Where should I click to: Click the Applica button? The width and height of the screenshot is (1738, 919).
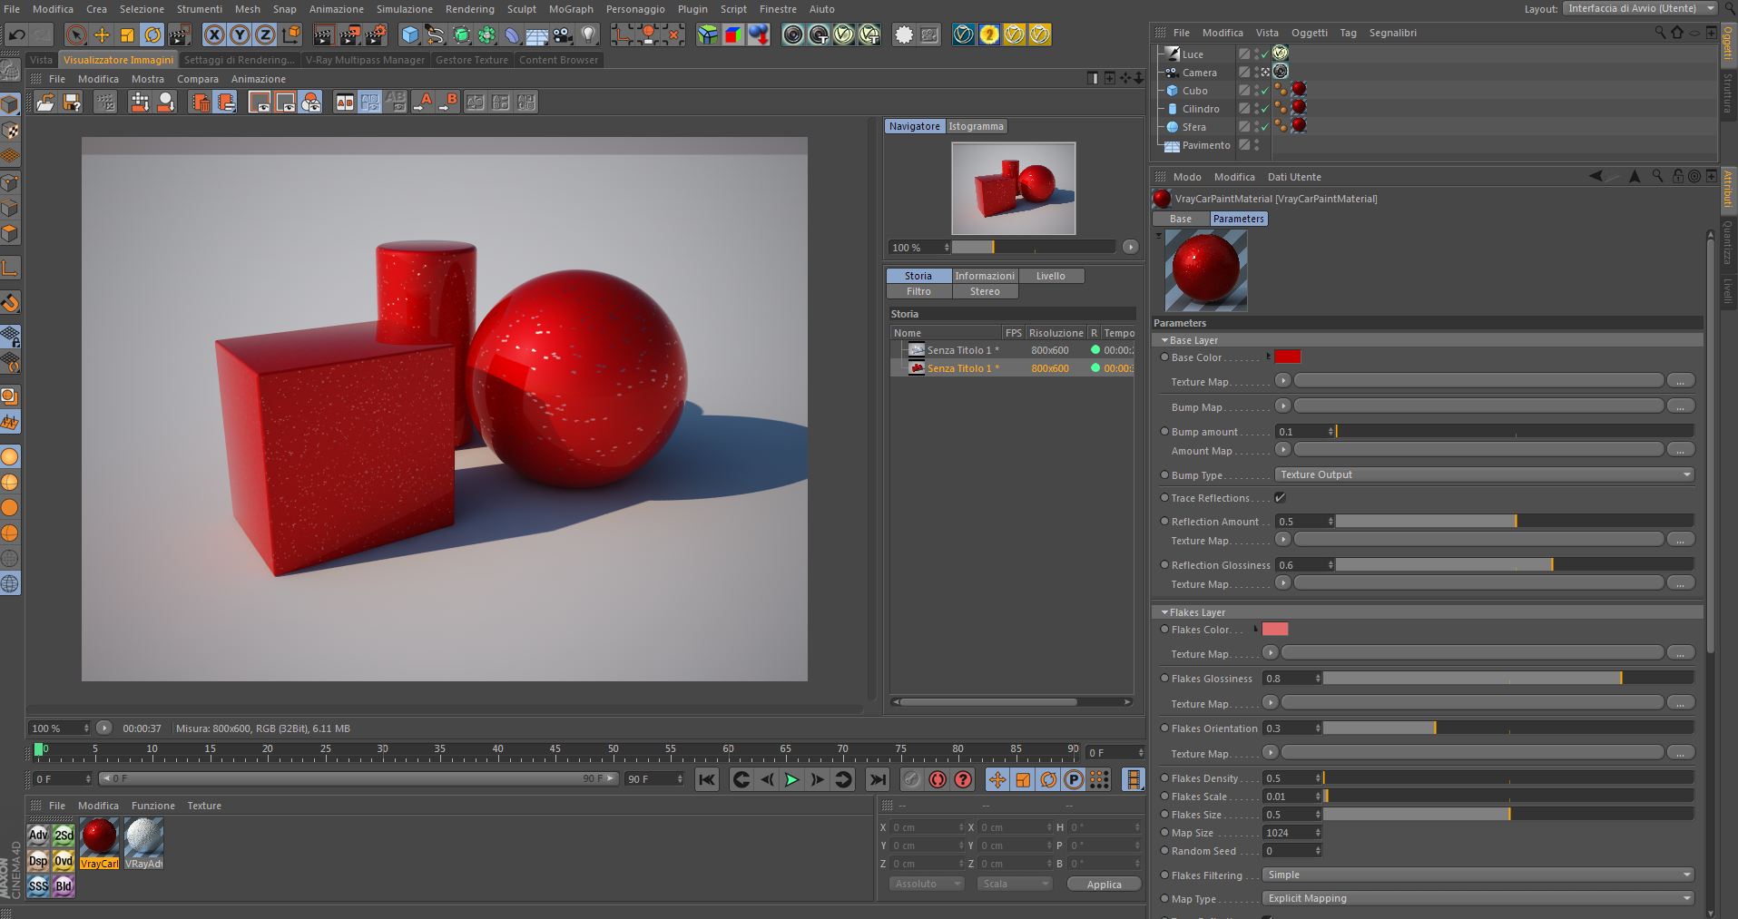(1104, 885)
